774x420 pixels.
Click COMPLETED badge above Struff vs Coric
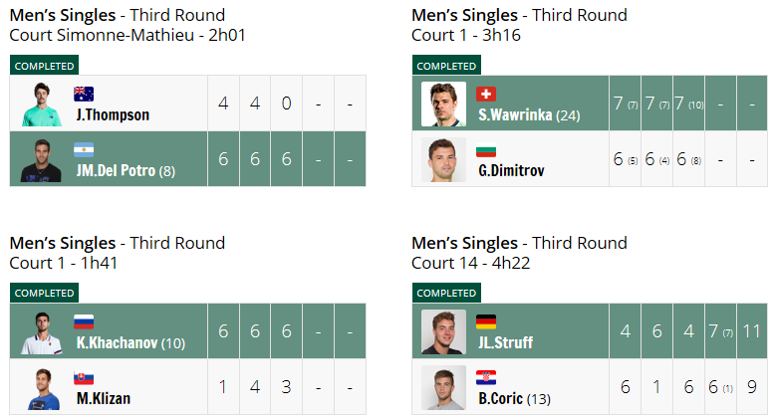(x=446, y=293)
